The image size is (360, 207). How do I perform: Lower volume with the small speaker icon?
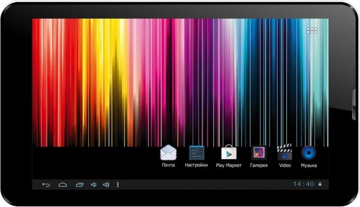pos(94,185)
